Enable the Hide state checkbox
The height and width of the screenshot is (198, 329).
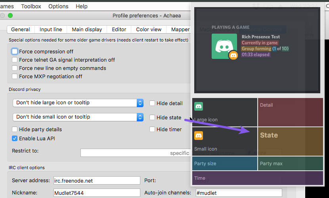click(x=152, y=117)
